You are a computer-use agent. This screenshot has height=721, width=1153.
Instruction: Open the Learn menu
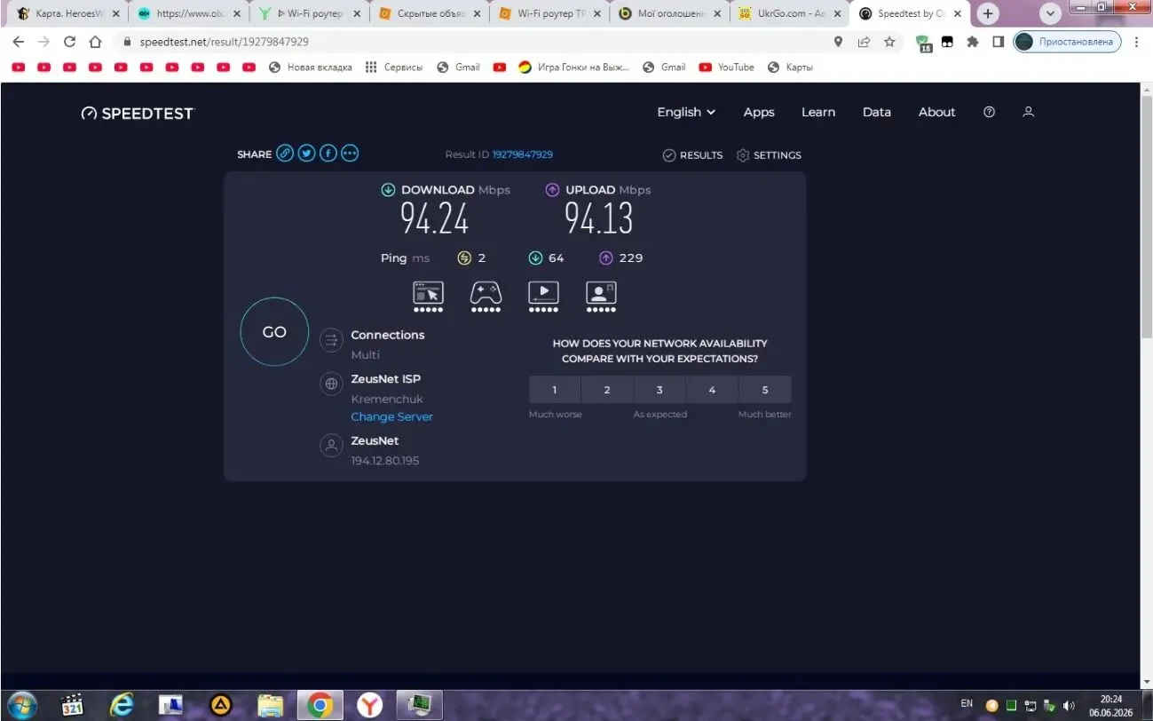click(818, 112)
